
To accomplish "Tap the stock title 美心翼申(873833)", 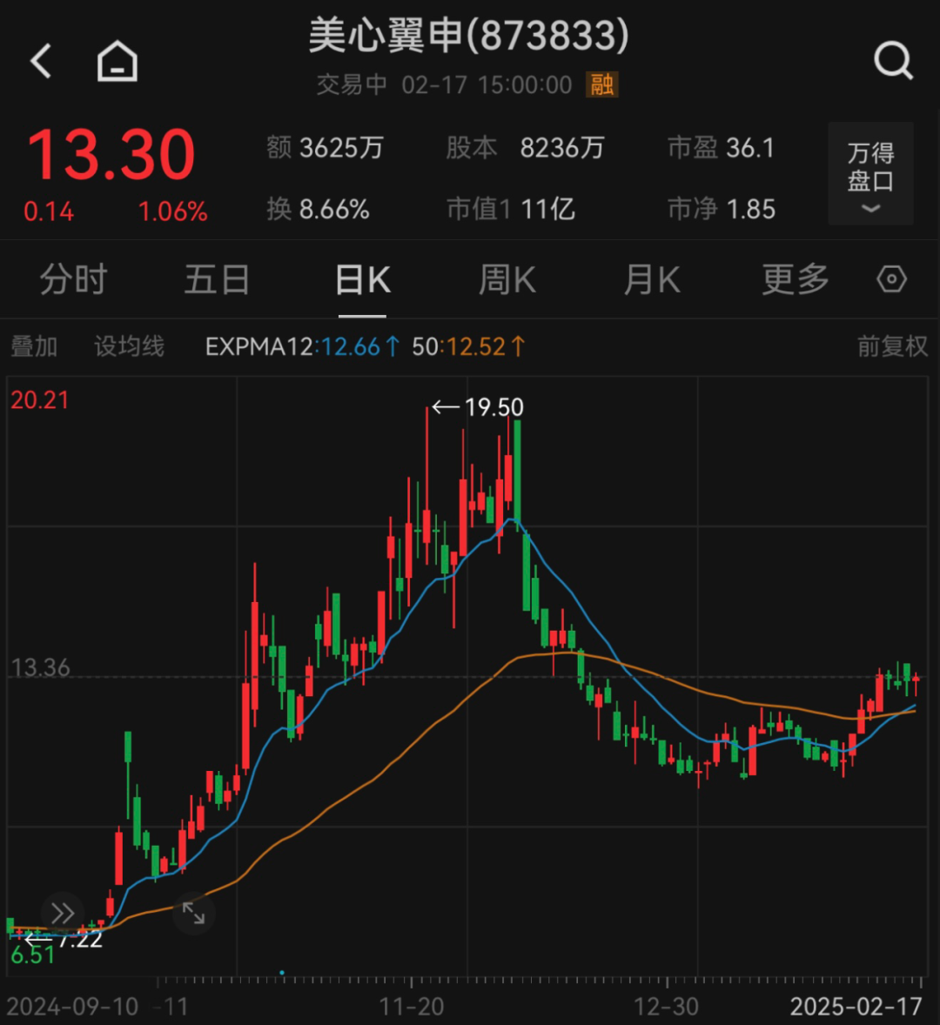I will [x=470, y=37].
